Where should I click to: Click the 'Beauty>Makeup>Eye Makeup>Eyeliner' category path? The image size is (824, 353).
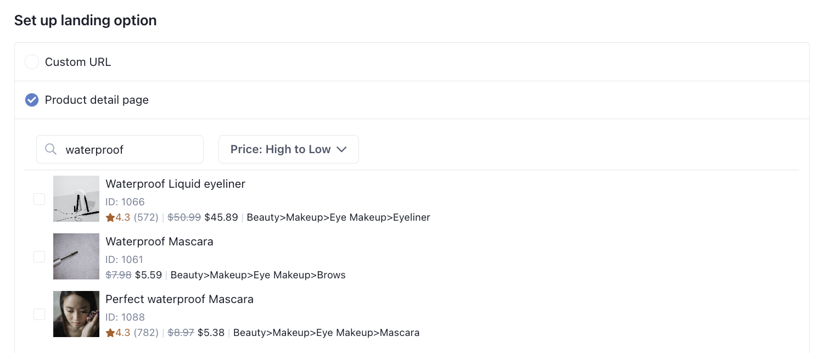338,217
